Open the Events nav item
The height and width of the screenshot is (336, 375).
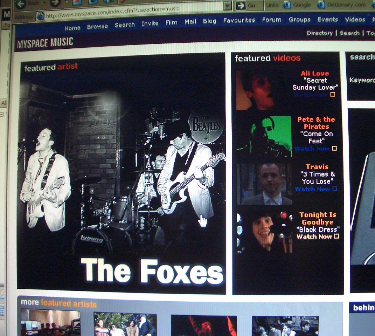pyautogui.click(x=328, y=20)
